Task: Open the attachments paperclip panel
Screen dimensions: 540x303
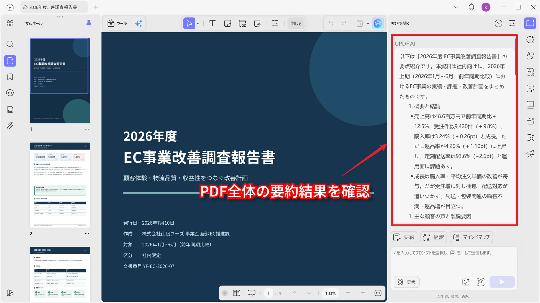Action: (x=10, y=126)
